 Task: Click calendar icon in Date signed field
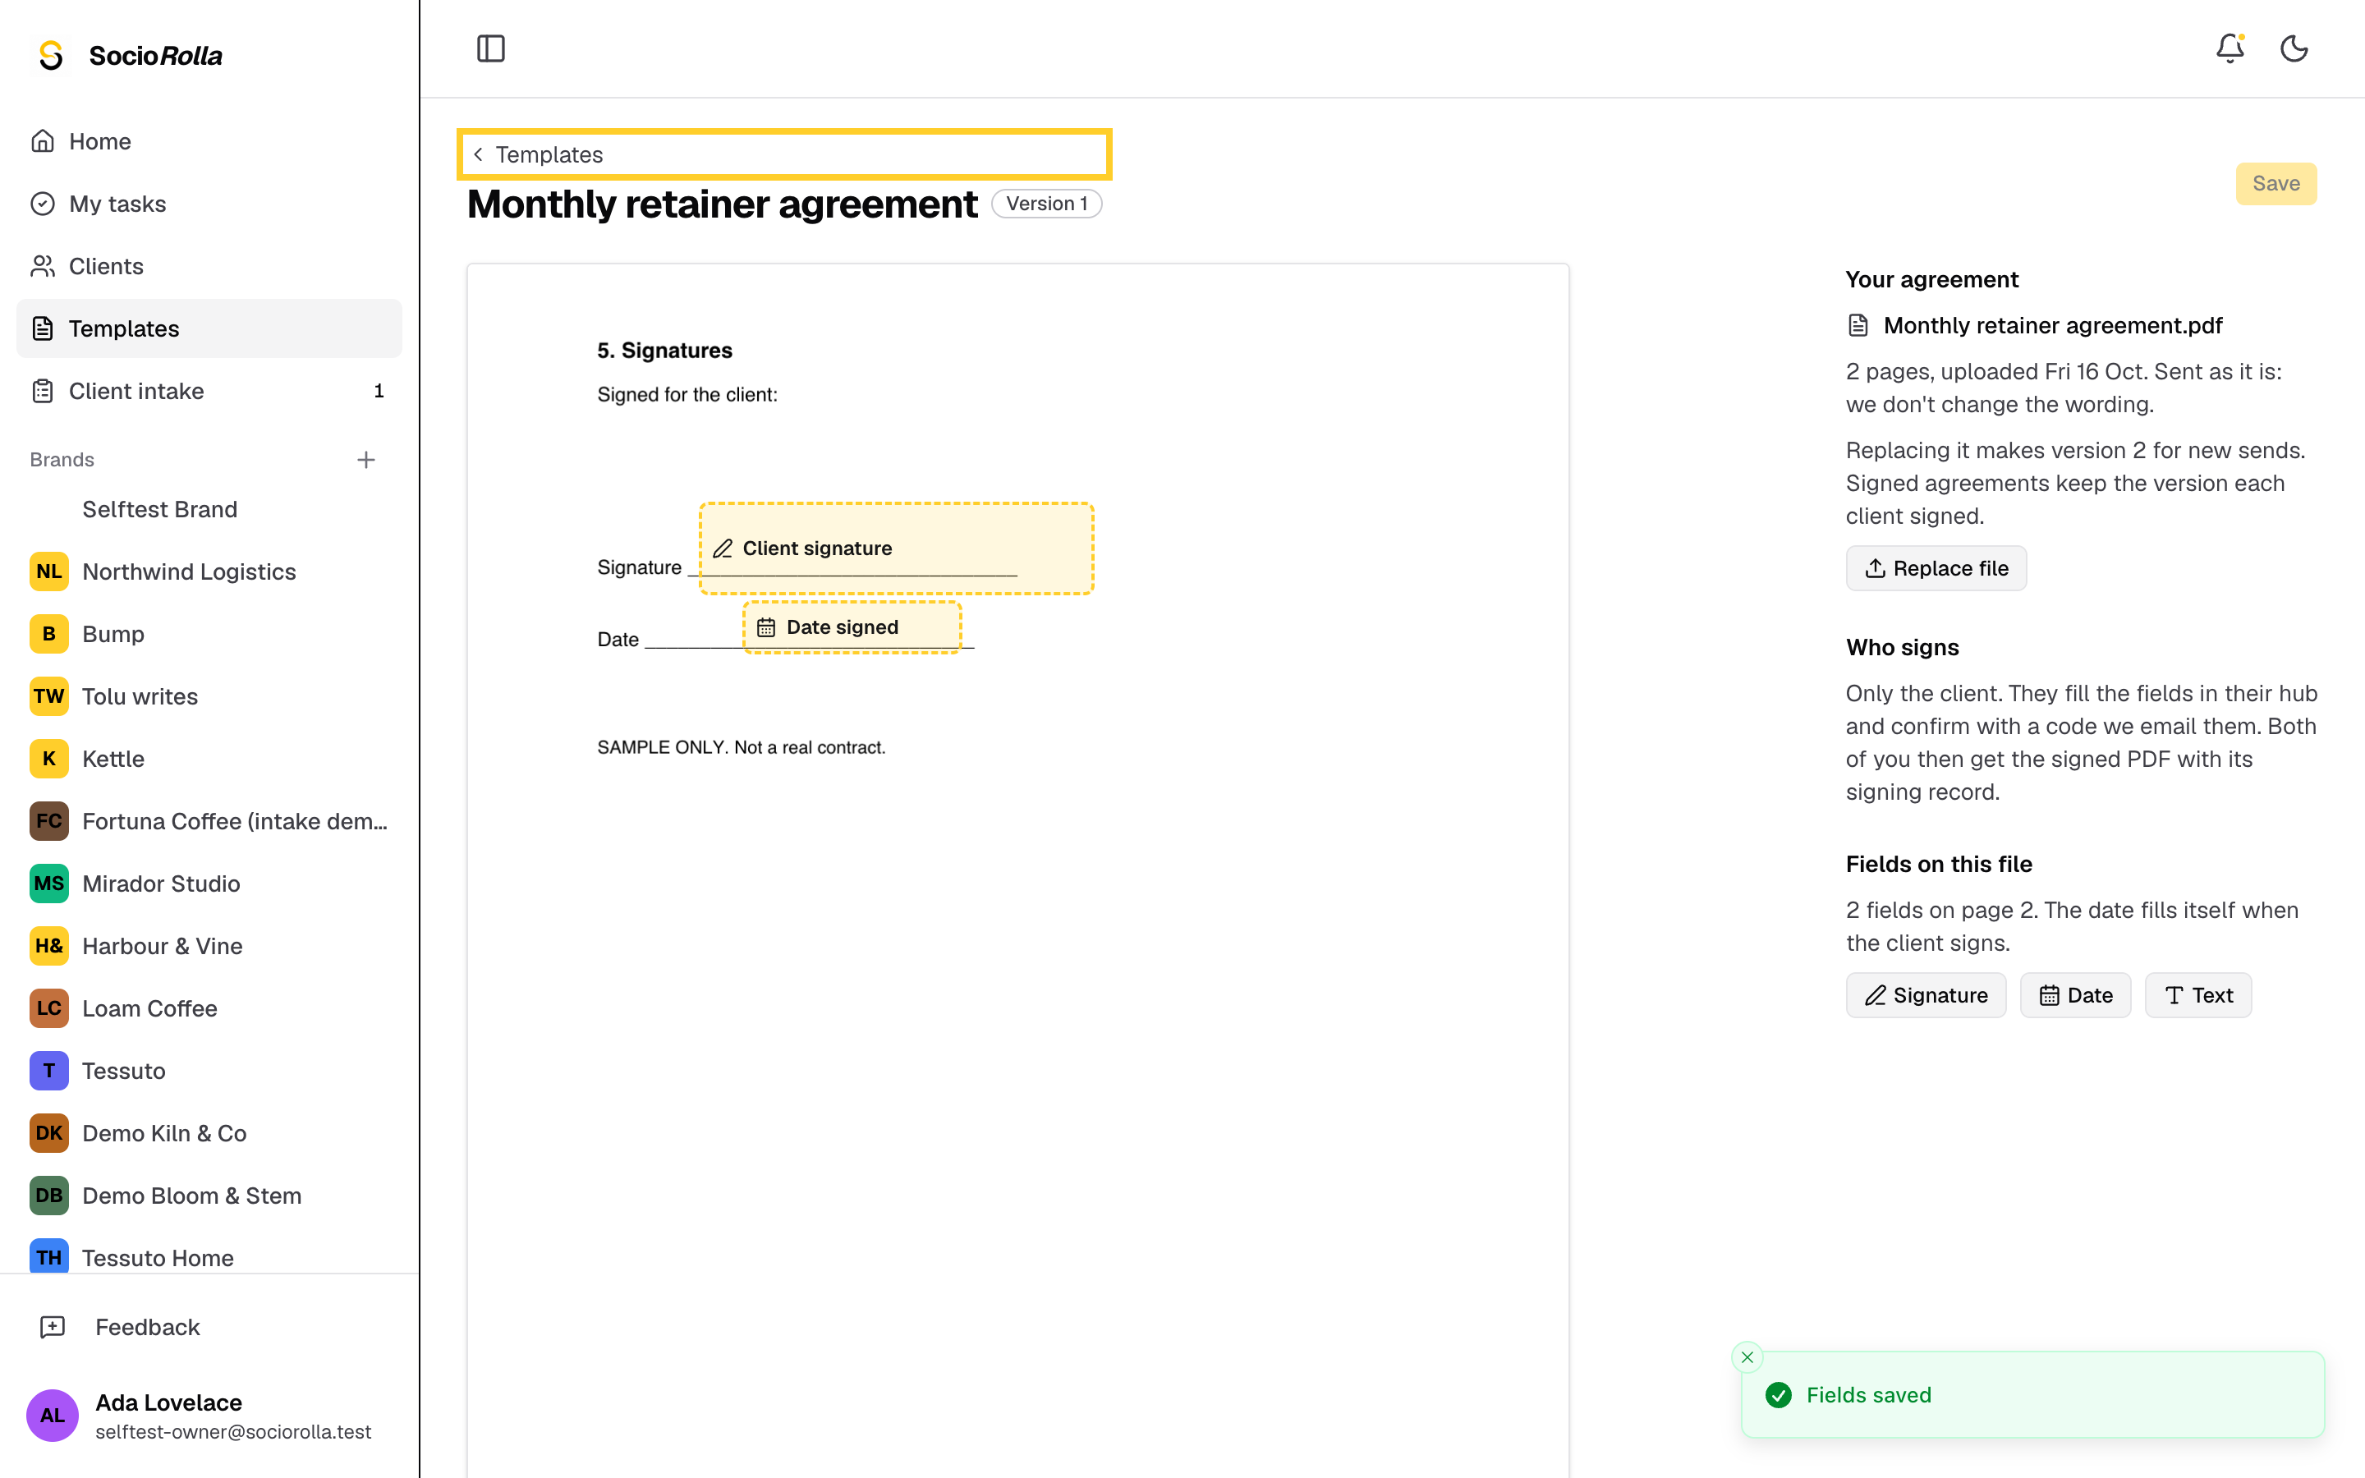tap(766, 627)
